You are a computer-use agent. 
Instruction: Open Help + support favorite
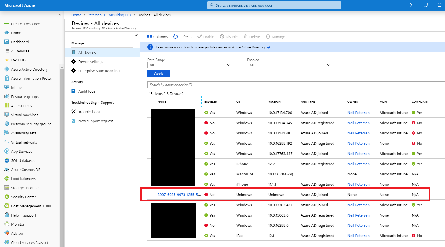point(23,215)
